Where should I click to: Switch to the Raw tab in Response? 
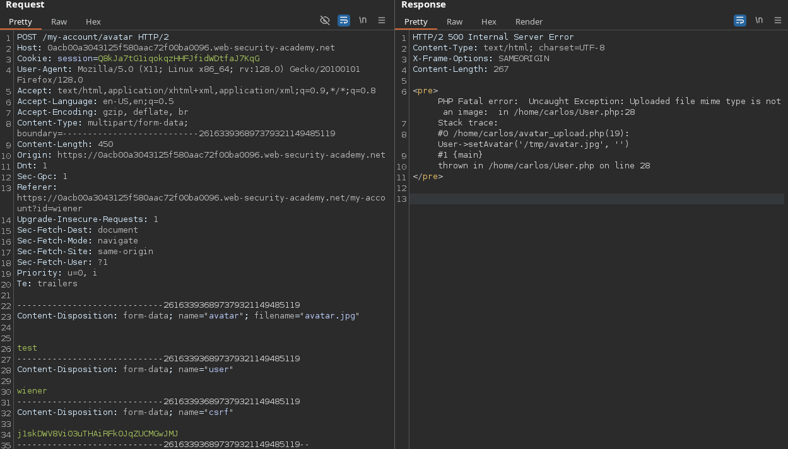pyautogui.click(x=454, y=21)
